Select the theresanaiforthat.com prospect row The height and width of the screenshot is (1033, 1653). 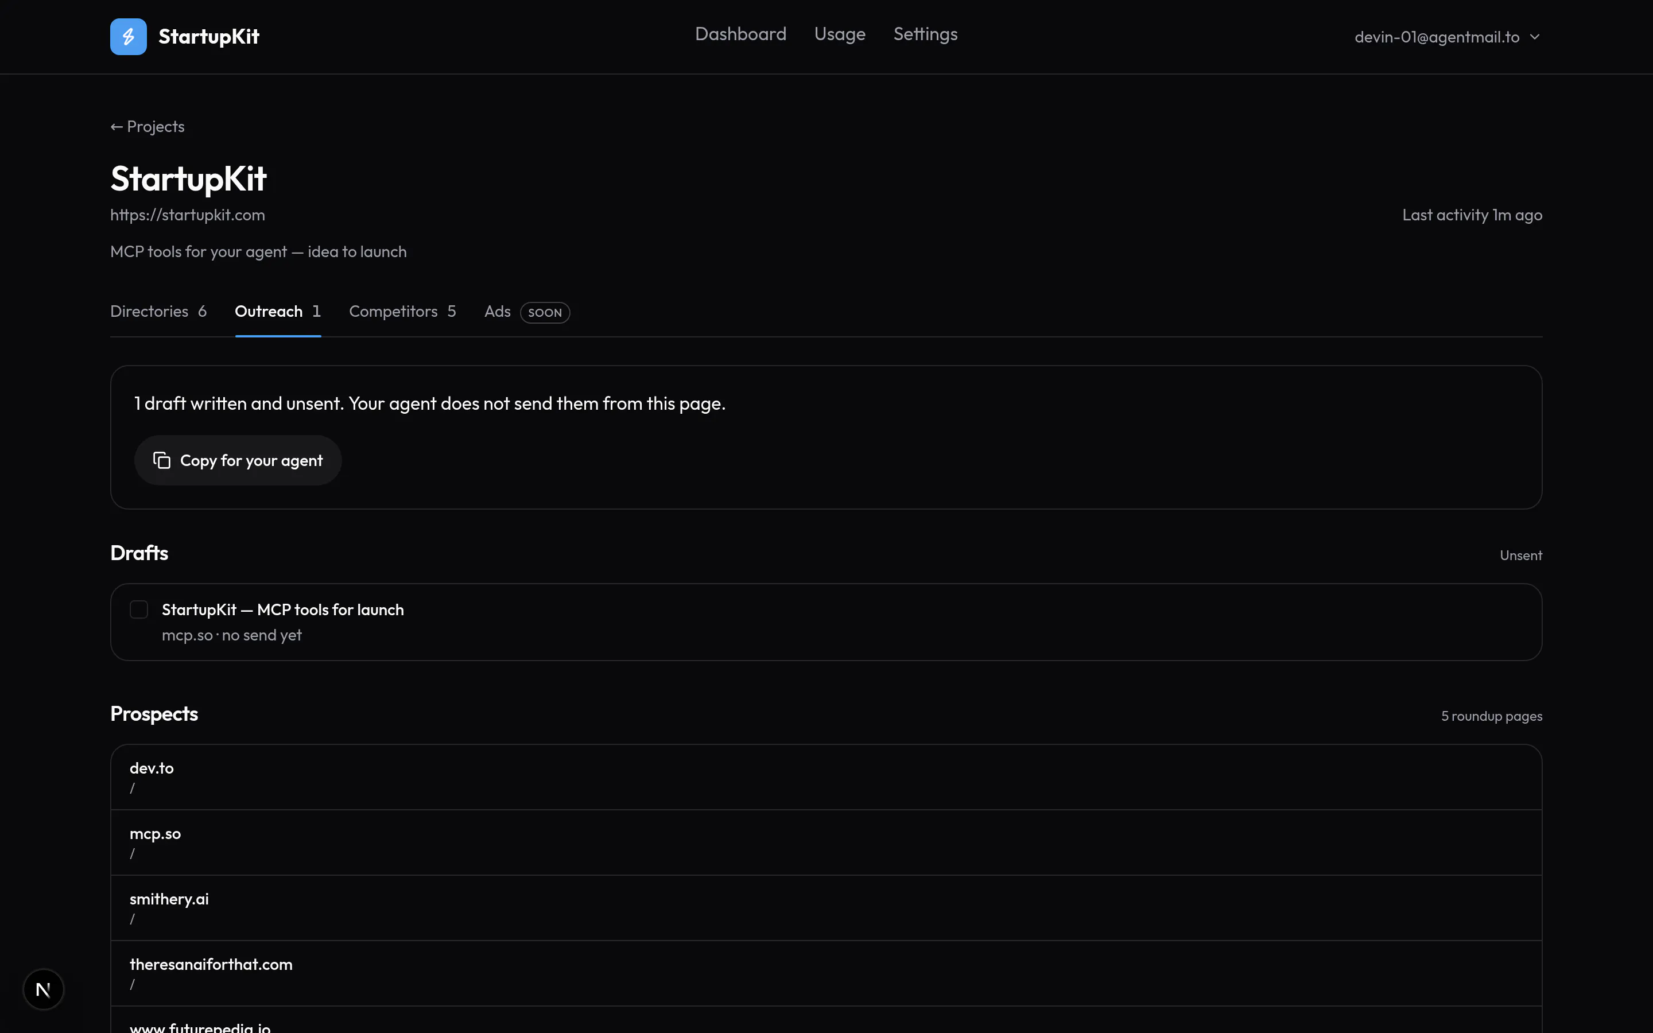click(x=826, y=973)
